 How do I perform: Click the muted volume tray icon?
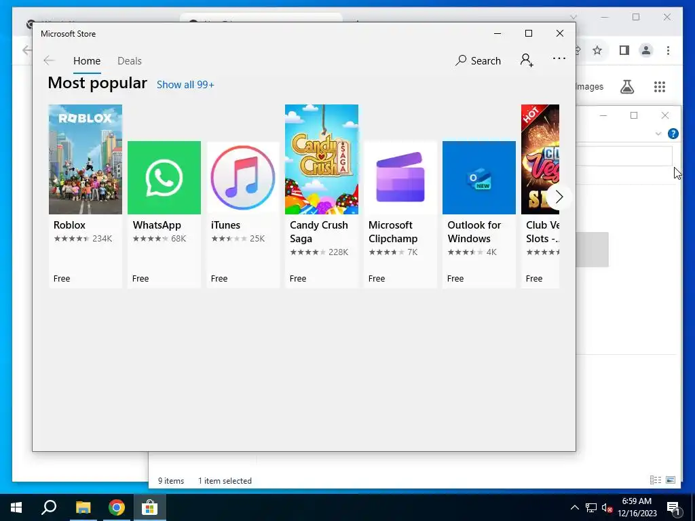[607, 507]
